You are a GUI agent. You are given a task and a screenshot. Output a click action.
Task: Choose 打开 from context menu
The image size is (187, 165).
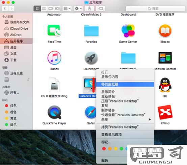(125, 72)
